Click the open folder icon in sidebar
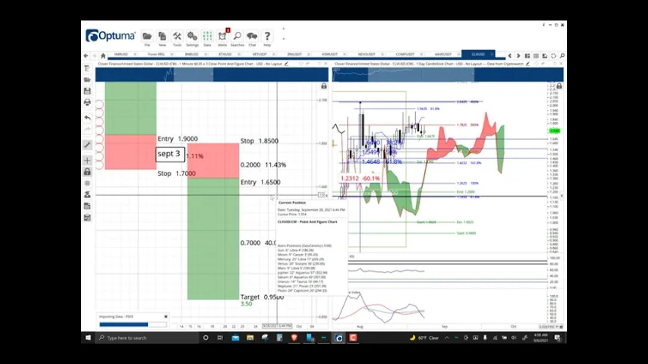This screenshot has height=364, width=648. pos(87,79)
